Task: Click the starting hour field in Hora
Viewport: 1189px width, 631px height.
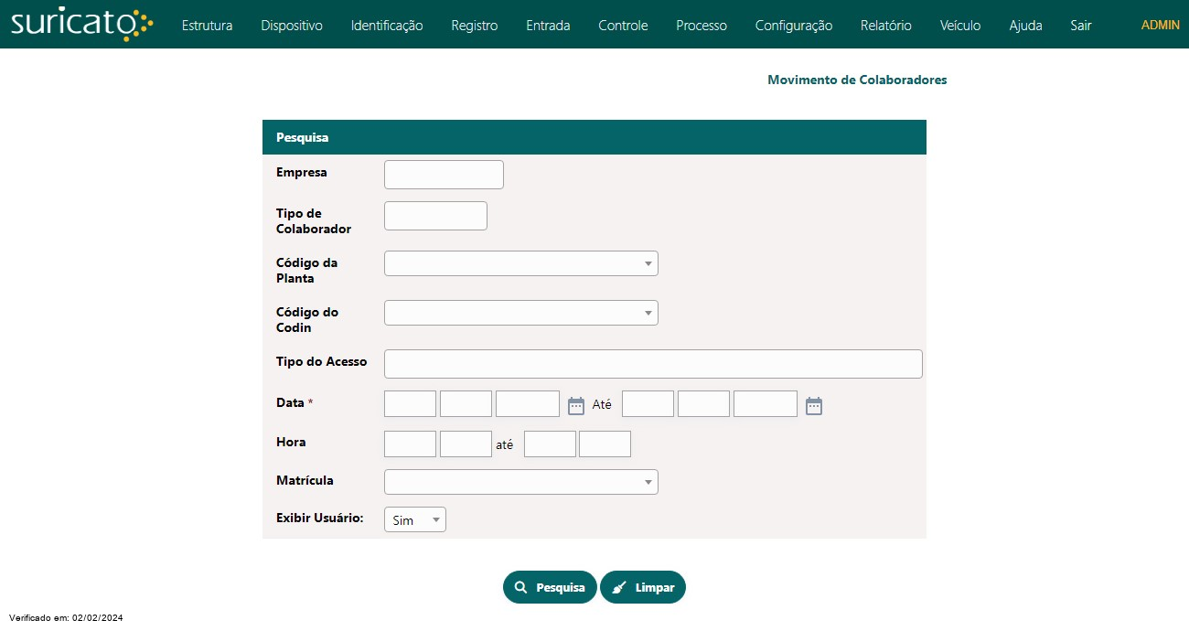Action: pyautogui.click(x=410, y=444)
